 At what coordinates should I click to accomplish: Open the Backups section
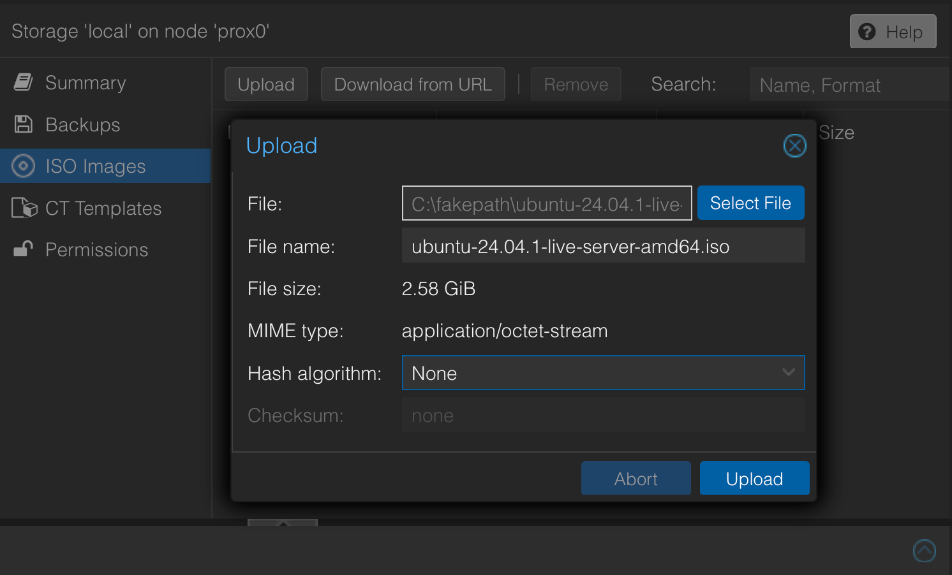83,125
